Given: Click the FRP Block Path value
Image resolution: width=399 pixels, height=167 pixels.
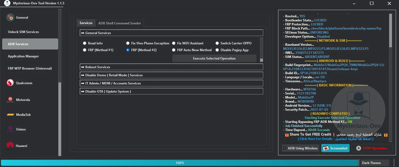Looking at the screenshot, I should (x=346, y=28).
